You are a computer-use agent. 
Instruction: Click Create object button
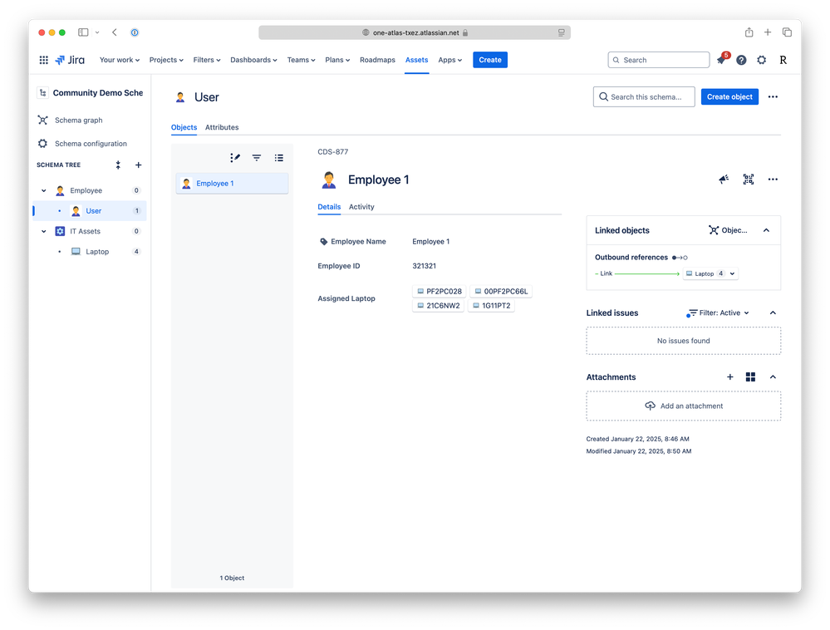729,97
